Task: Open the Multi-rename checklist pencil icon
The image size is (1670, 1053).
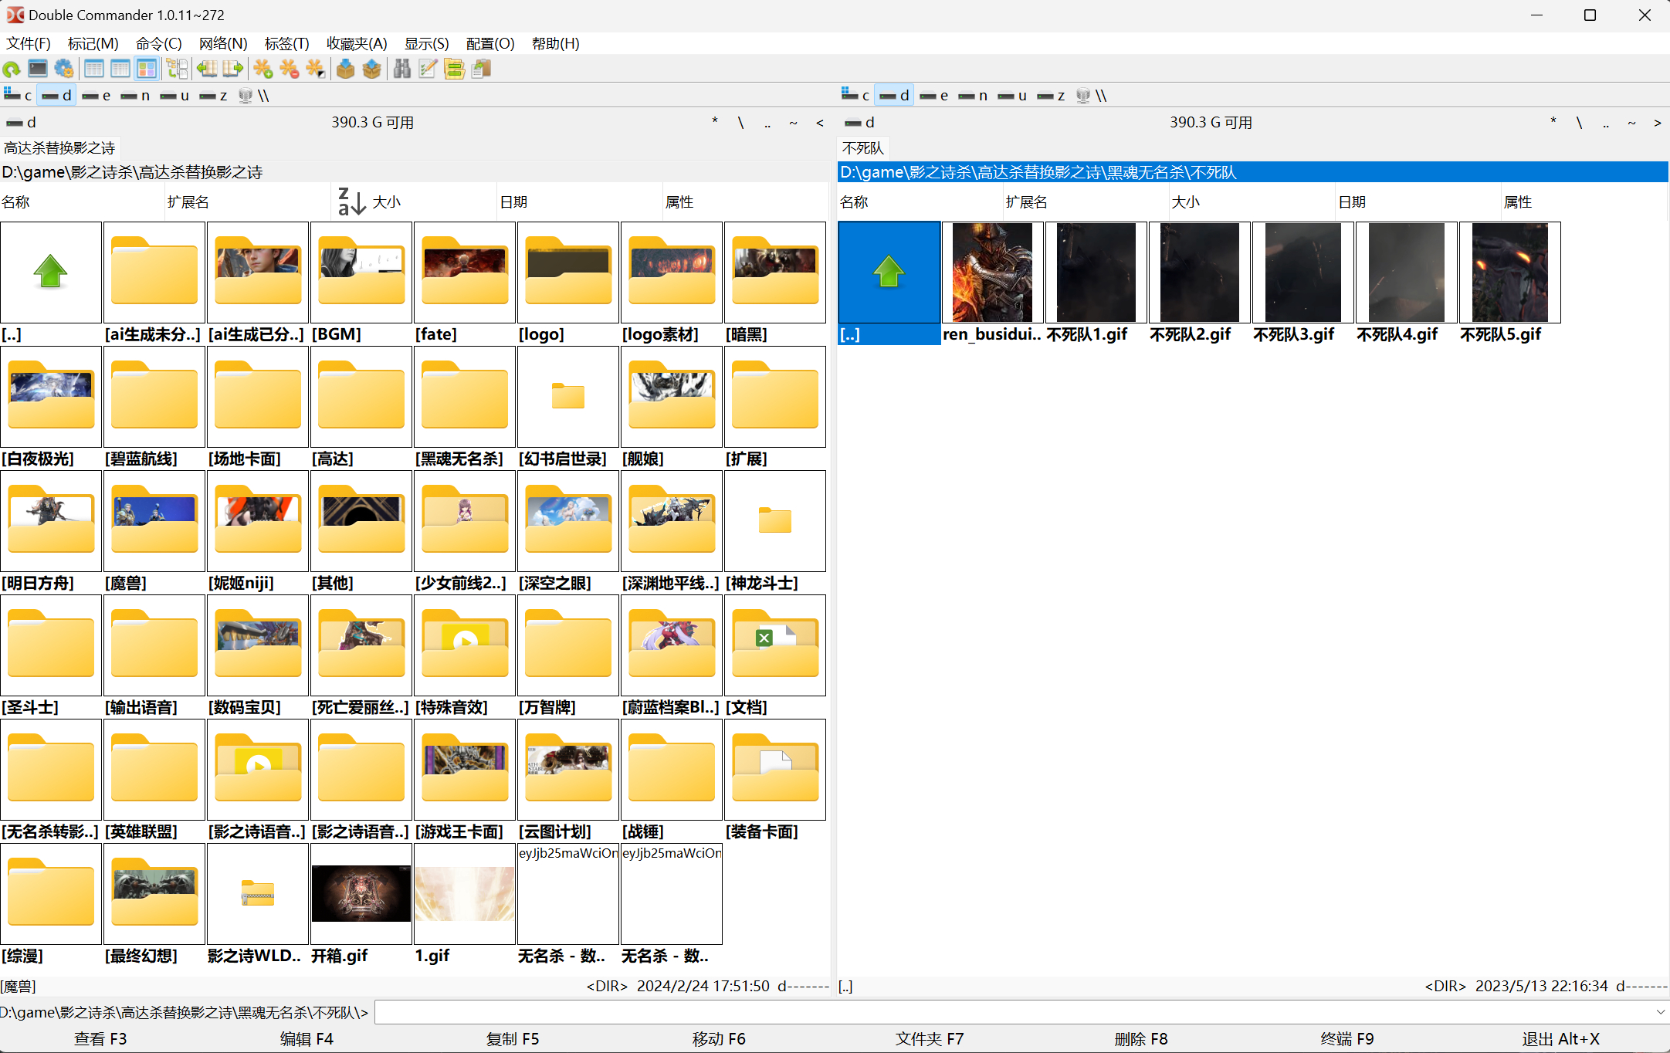Action: [x=429, y=69]
